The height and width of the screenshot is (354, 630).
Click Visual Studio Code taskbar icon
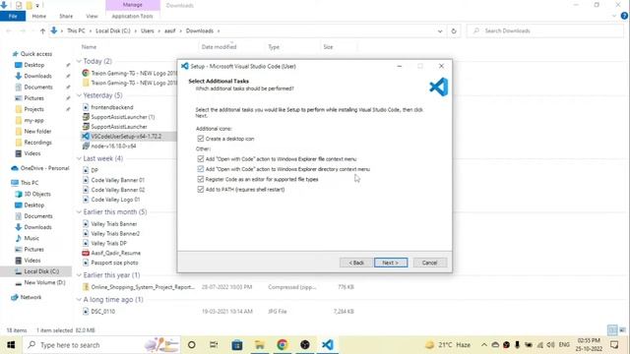(328, 345)
